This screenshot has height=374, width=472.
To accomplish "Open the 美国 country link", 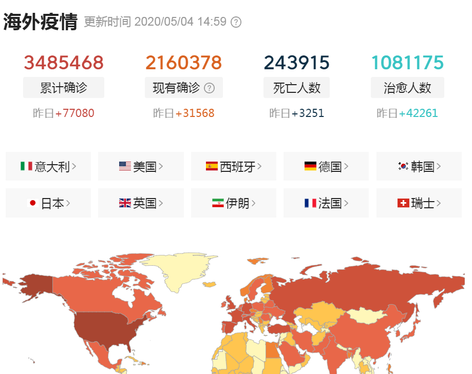I will (x=141, y=166).
